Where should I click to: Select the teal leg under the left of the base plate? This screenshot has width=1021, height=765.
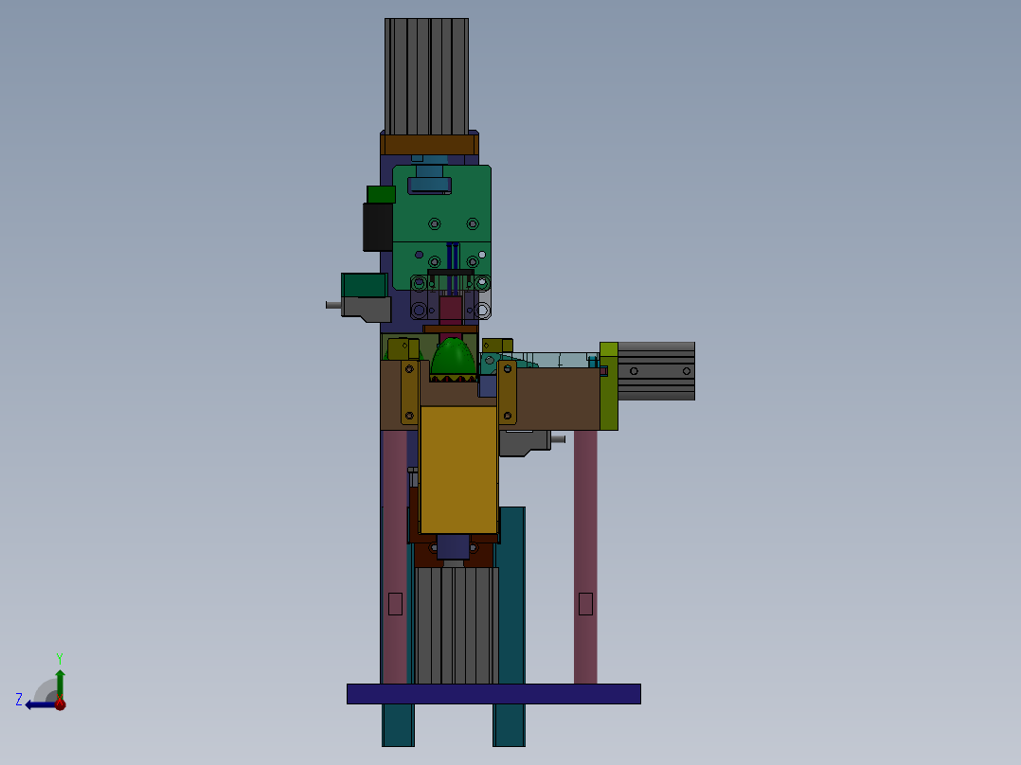point(398,725)
